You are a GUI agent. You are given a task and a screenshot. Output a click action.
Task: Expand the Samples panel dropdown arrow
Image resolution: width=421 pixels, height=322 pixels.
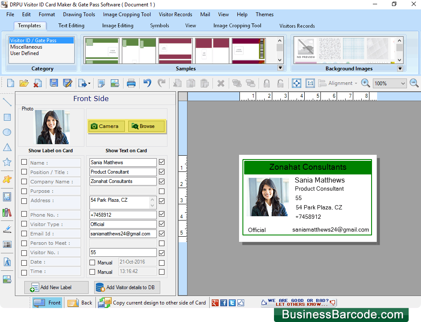280,67
